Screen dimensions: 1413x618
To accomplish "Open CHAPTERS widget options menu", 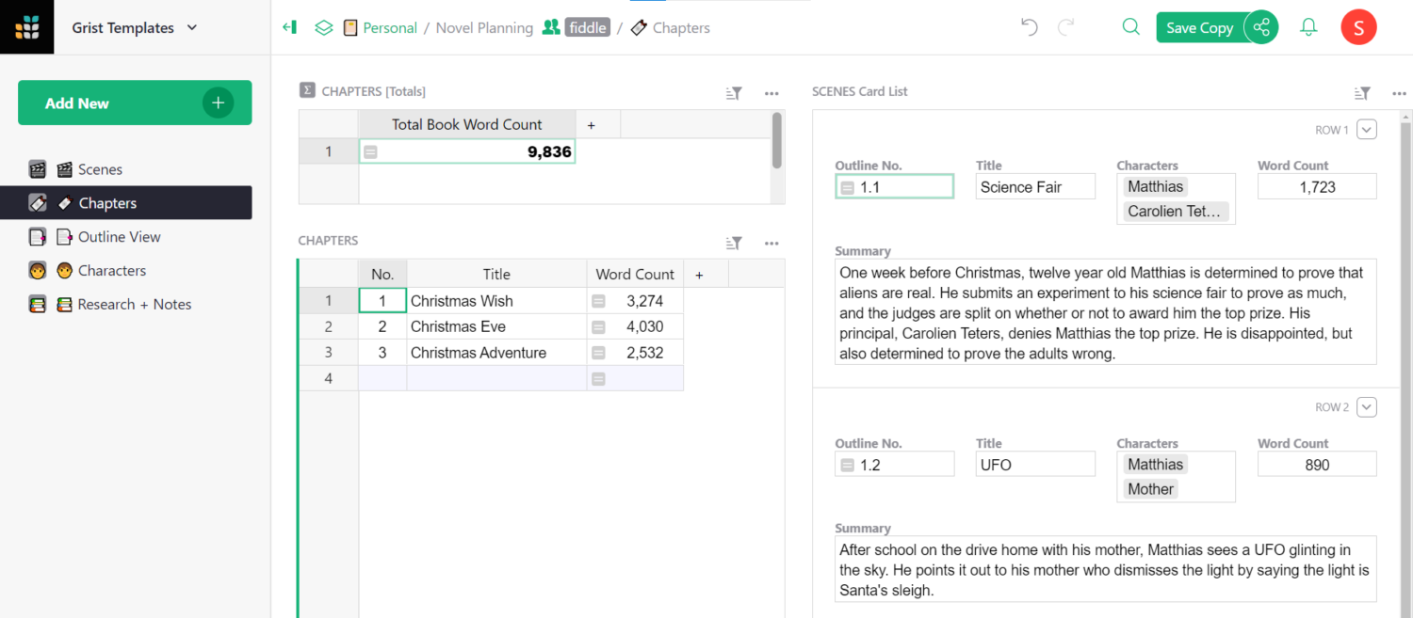I will pos(771,243).
